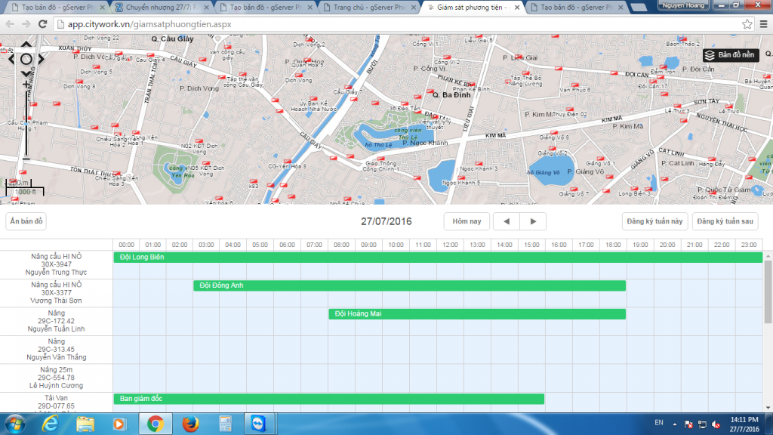This screenshot has height=435, width=773.
Task: Click the Q. Ba Đình map label
Action: click(x=451, y=94)
